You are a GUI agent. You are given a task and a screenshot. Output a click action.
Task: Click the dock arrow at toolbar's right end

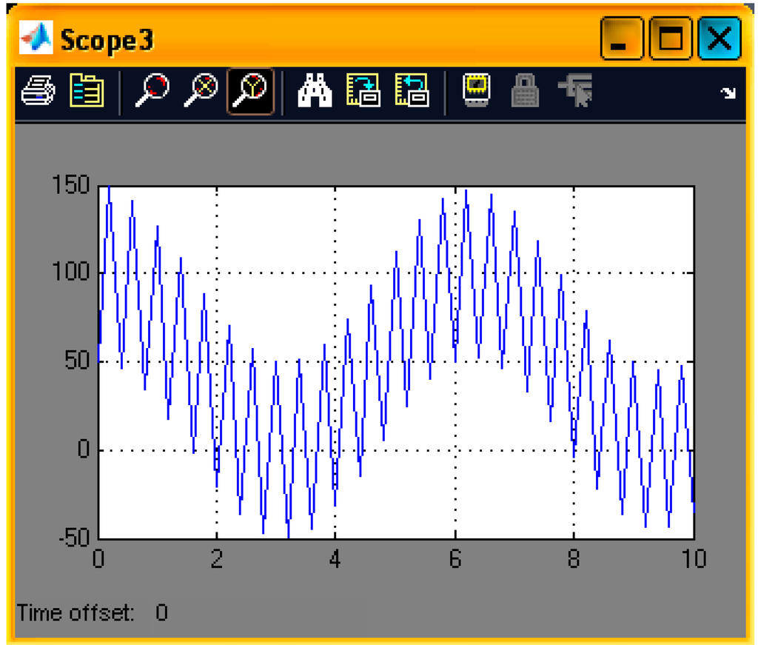coord(729,93)
